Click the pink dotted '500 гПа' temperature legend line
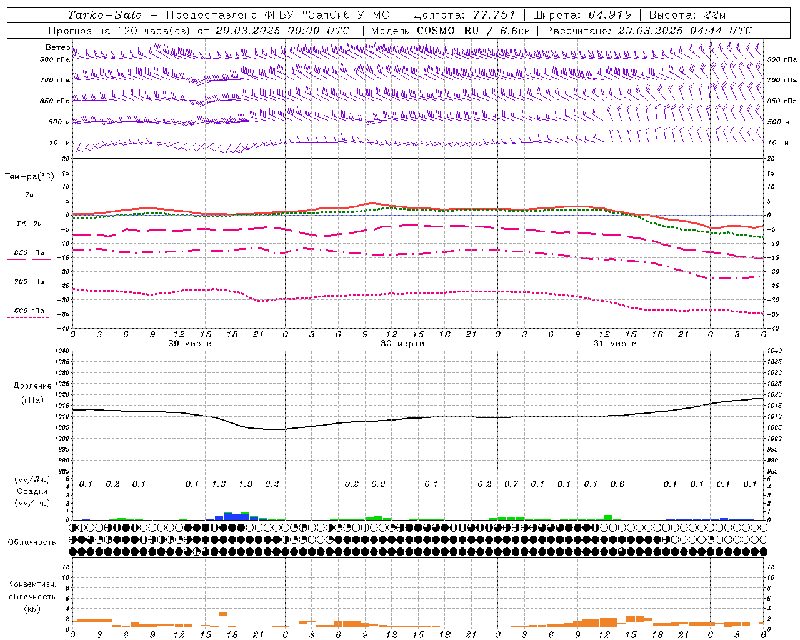The height and width of the screenshot is (640, 800). point(27,317)
